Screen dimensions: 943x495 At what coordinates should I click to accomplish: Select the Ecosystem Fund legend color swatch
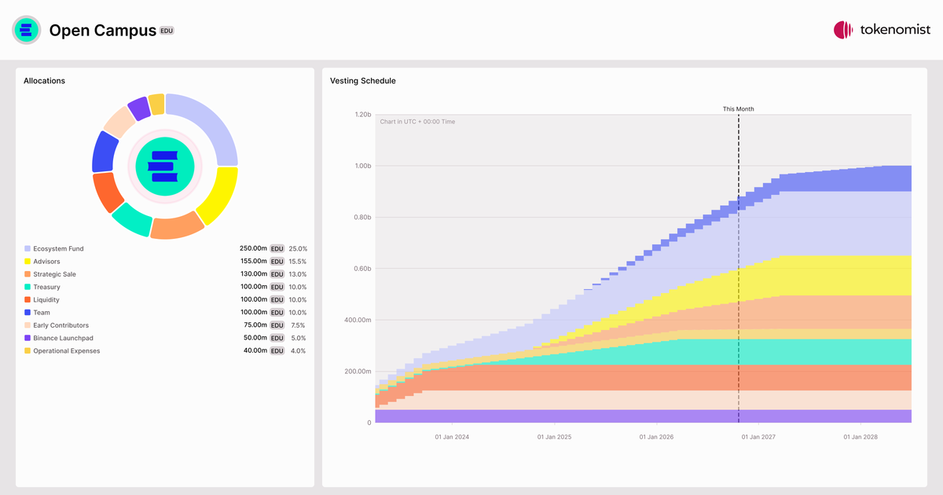click(x=28, y=248)
